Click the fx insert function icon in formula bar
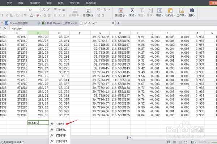This screenshot has width=217, height=144. click(5, 28)
